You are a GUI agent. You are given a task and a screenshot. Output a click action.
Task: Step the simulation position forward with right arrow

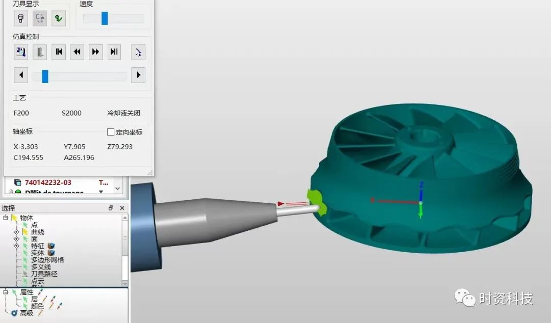point(138,75)
